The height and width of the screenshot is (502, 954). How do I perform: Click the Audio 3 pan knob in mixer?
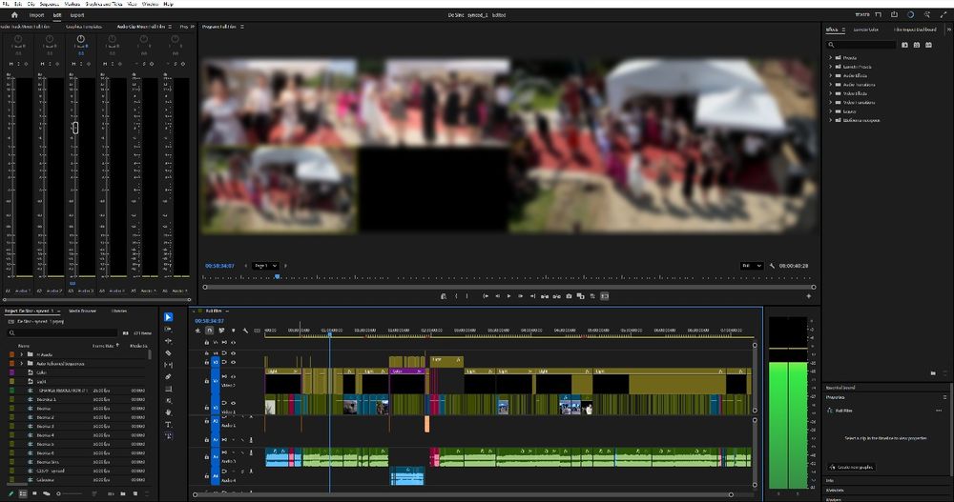tap(81, 39)
